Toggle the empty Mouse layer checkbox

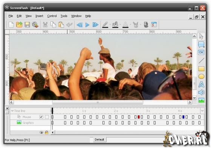(47, 117)
